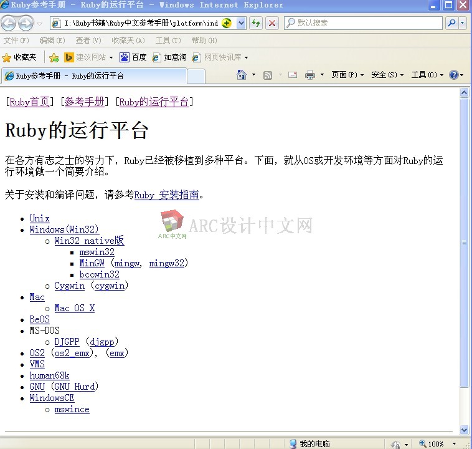Click the scrollbar down arrow
The image size is (472, 449).
coord(464,430)
